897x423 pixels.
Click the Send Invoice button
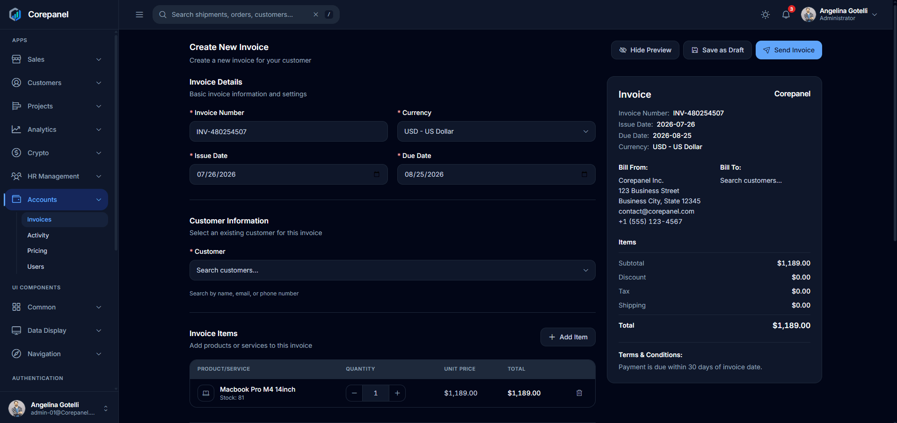789,50
